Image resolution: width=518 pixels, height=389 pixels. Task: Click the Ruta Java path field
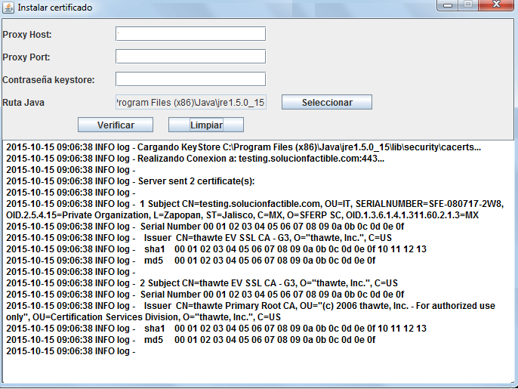[x=190, y=102]
